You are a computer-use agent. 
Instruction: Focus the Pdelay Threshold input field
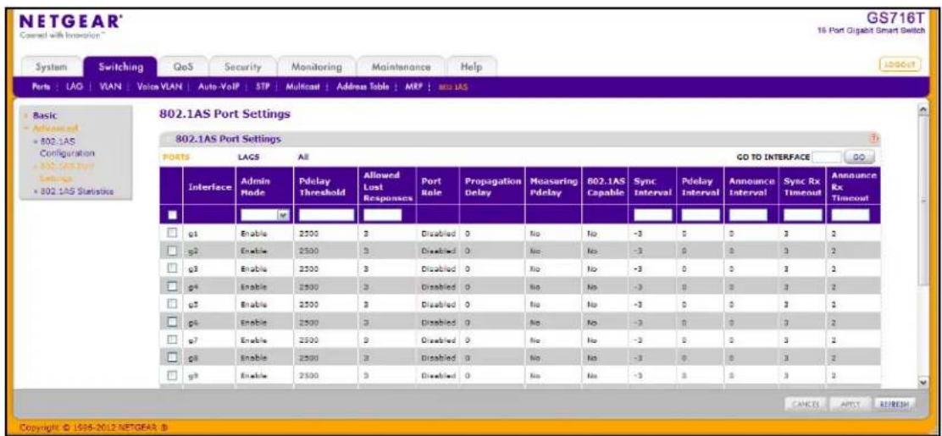point(324,214)
